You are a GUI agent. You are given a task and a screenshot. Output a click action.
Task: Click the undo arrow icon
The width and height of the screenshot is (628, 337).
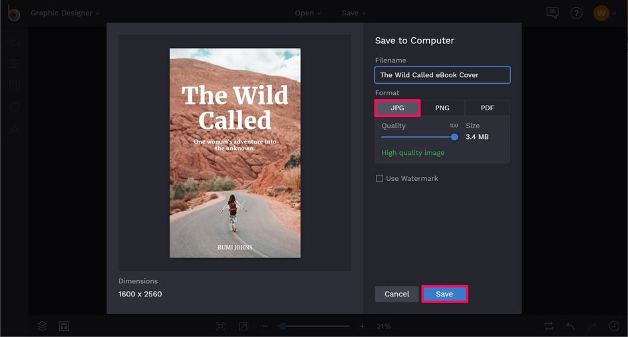coord(571,326)
